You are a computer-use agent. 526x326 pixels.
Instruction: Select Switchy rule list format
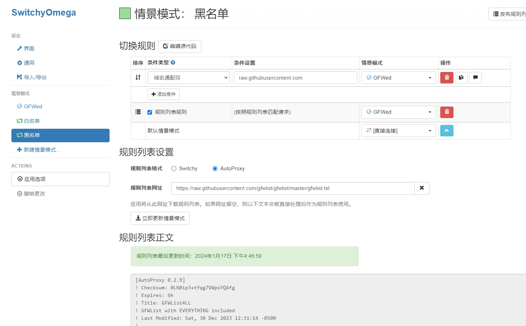(x=174, y=169)
